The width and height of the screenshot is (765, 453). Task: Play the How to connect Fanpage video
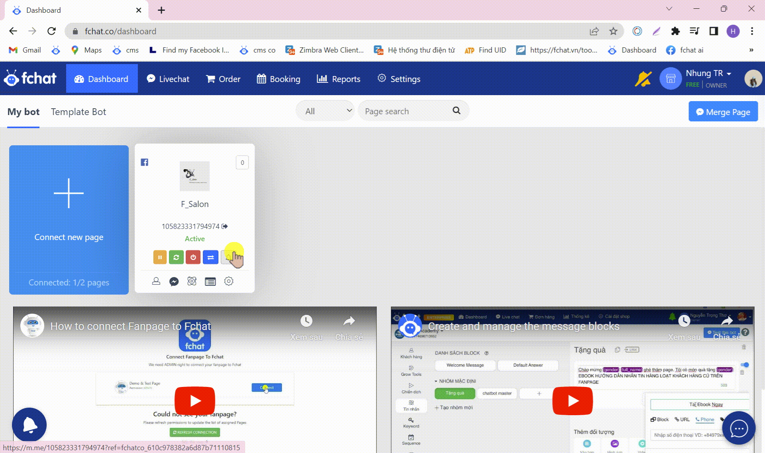pos(194,400)
